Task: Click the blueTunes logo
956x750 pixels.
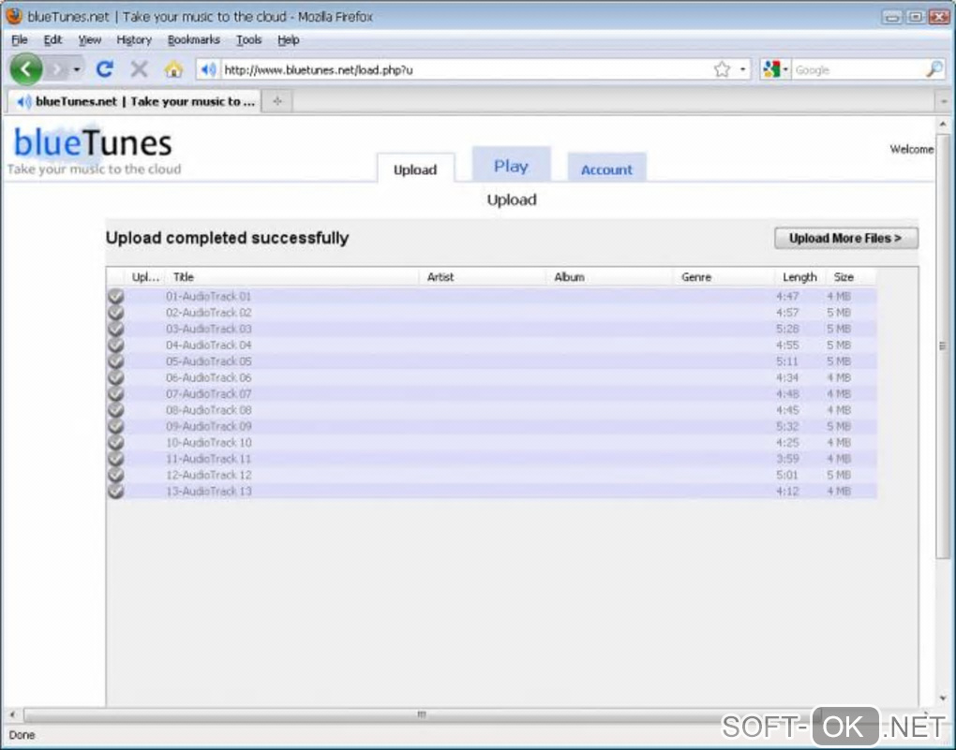Action: tap(93, 142)
